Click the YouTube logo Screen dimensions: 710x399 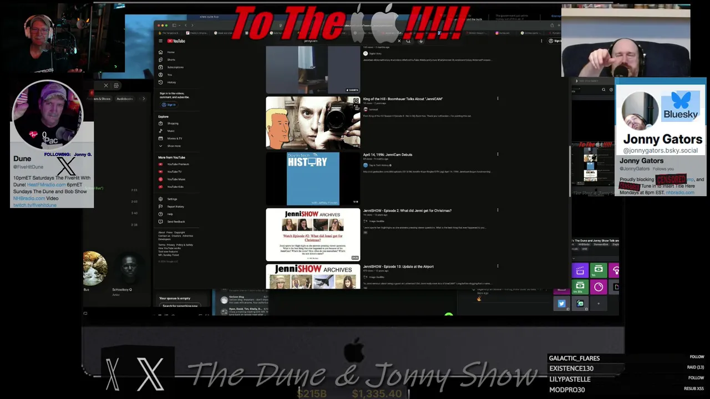pyautogui.click(x=176, y=41)
